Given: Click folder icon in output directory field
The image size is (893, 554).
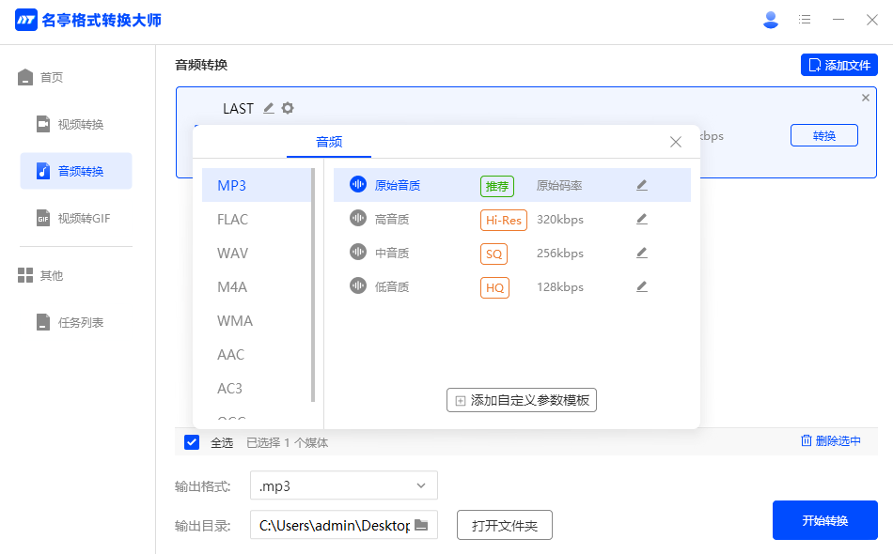Looking at the screenshot, I should point(421,525).
